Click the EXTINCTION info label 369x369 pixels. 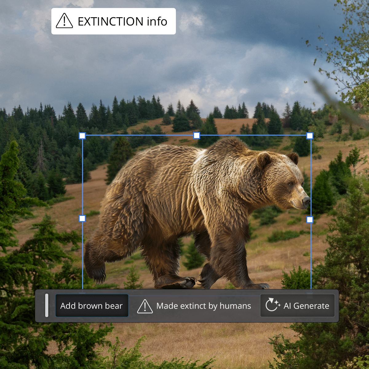(x=122, y=22)
